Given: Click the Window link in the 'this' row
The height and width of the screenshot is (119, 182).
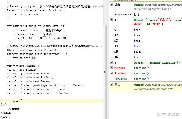Looking at the screenshot, I should 139,5.
